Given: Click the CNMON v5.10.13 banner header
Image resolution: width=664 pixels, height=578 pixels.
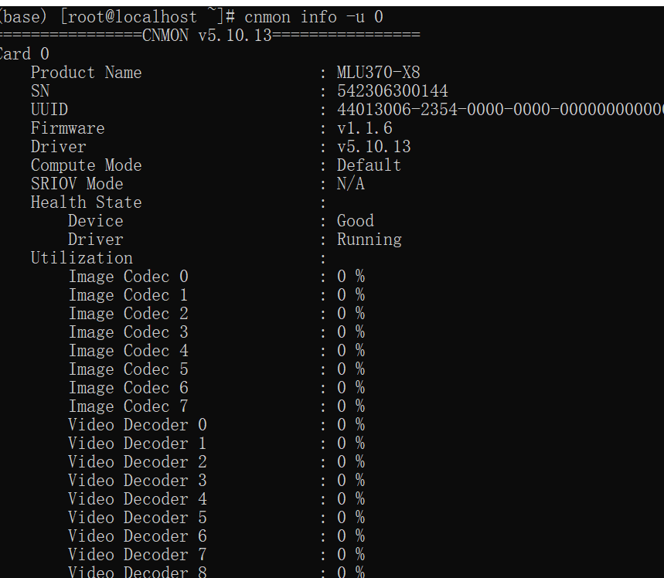Looking at the screenshot, I should pos(209,36).
